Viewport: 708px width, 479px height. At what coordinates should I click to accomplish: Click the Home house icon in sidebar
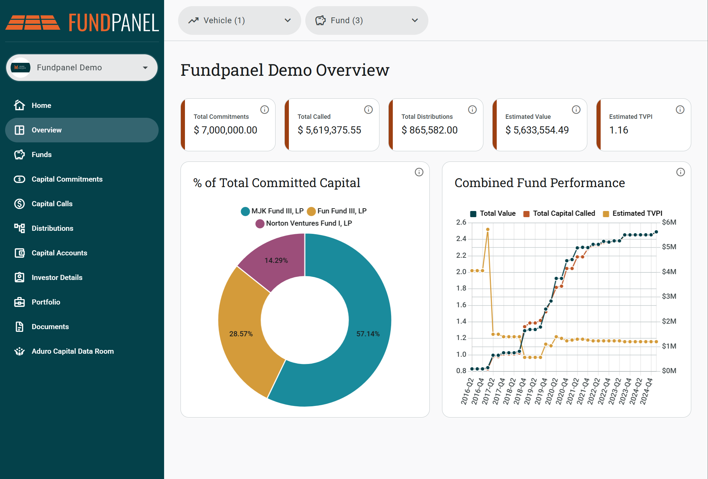(x=19, y=105)
